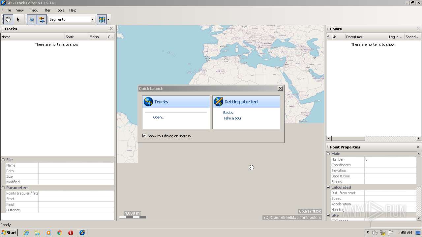This screenshot has width=422, height=237.
Task: Click the GPS Track Editor taskbar button
Action: coord(82,233)
